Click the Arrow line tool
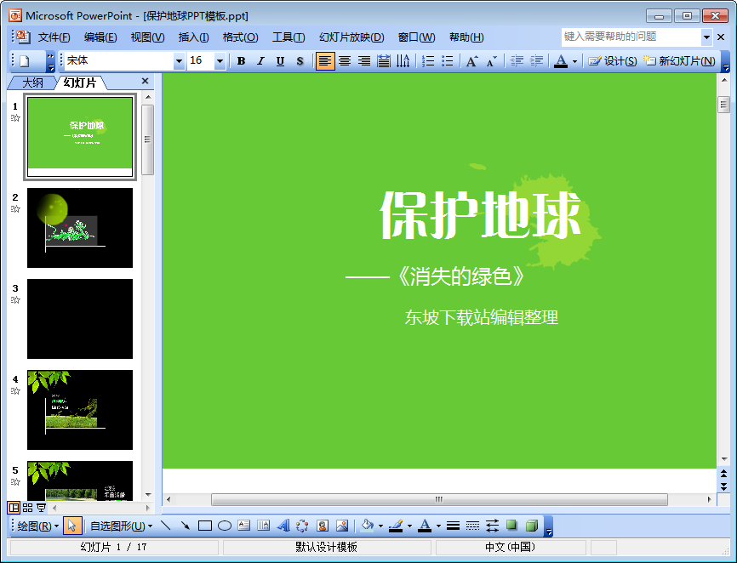 pyautogui.click(x=185, y=526)
